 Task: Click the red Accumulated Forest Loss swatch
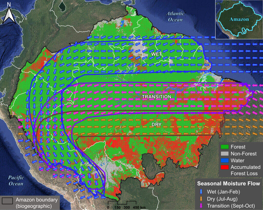point(224,167)
